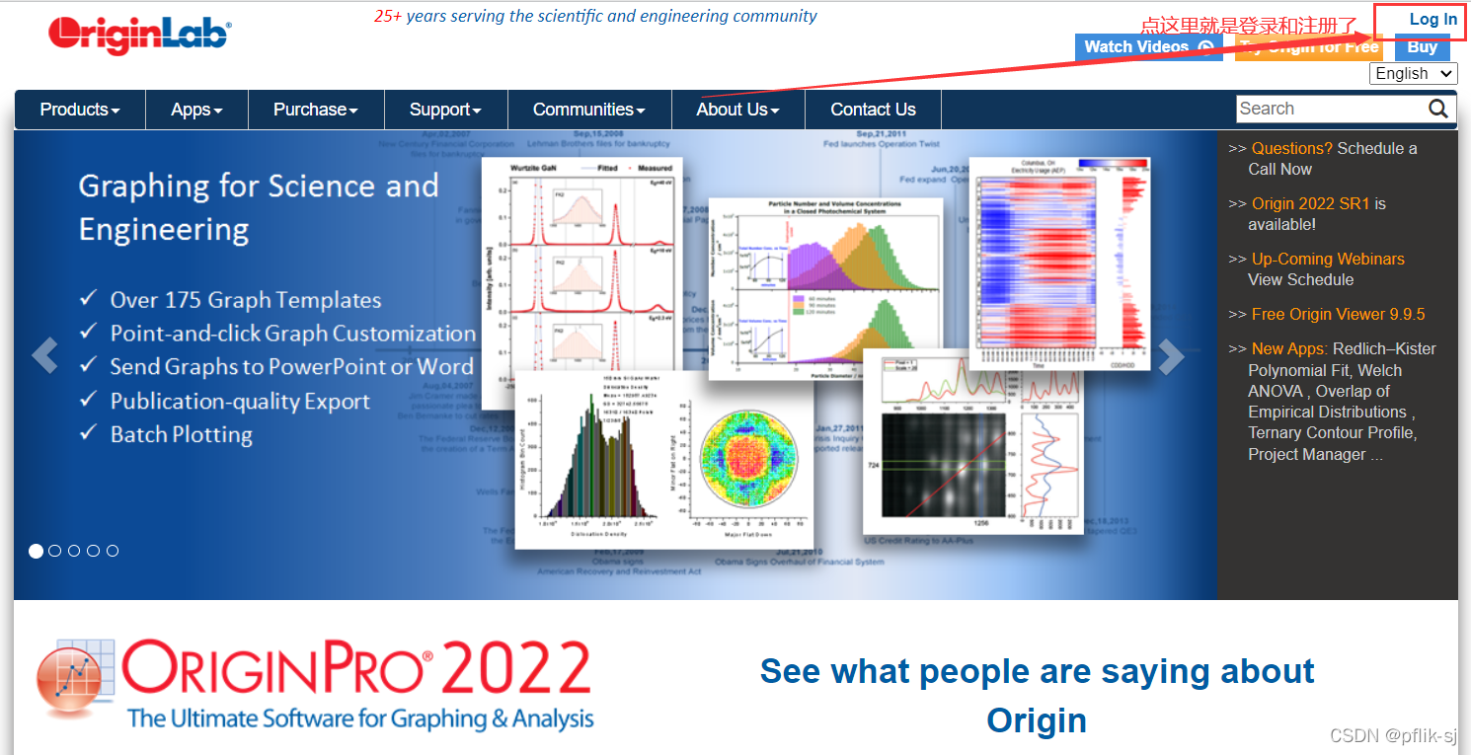Click 'Over 175 Graph Templates' text
The width and height of the screenshot is (1471, 755).
pyautogui.click(x=246, y=300)
